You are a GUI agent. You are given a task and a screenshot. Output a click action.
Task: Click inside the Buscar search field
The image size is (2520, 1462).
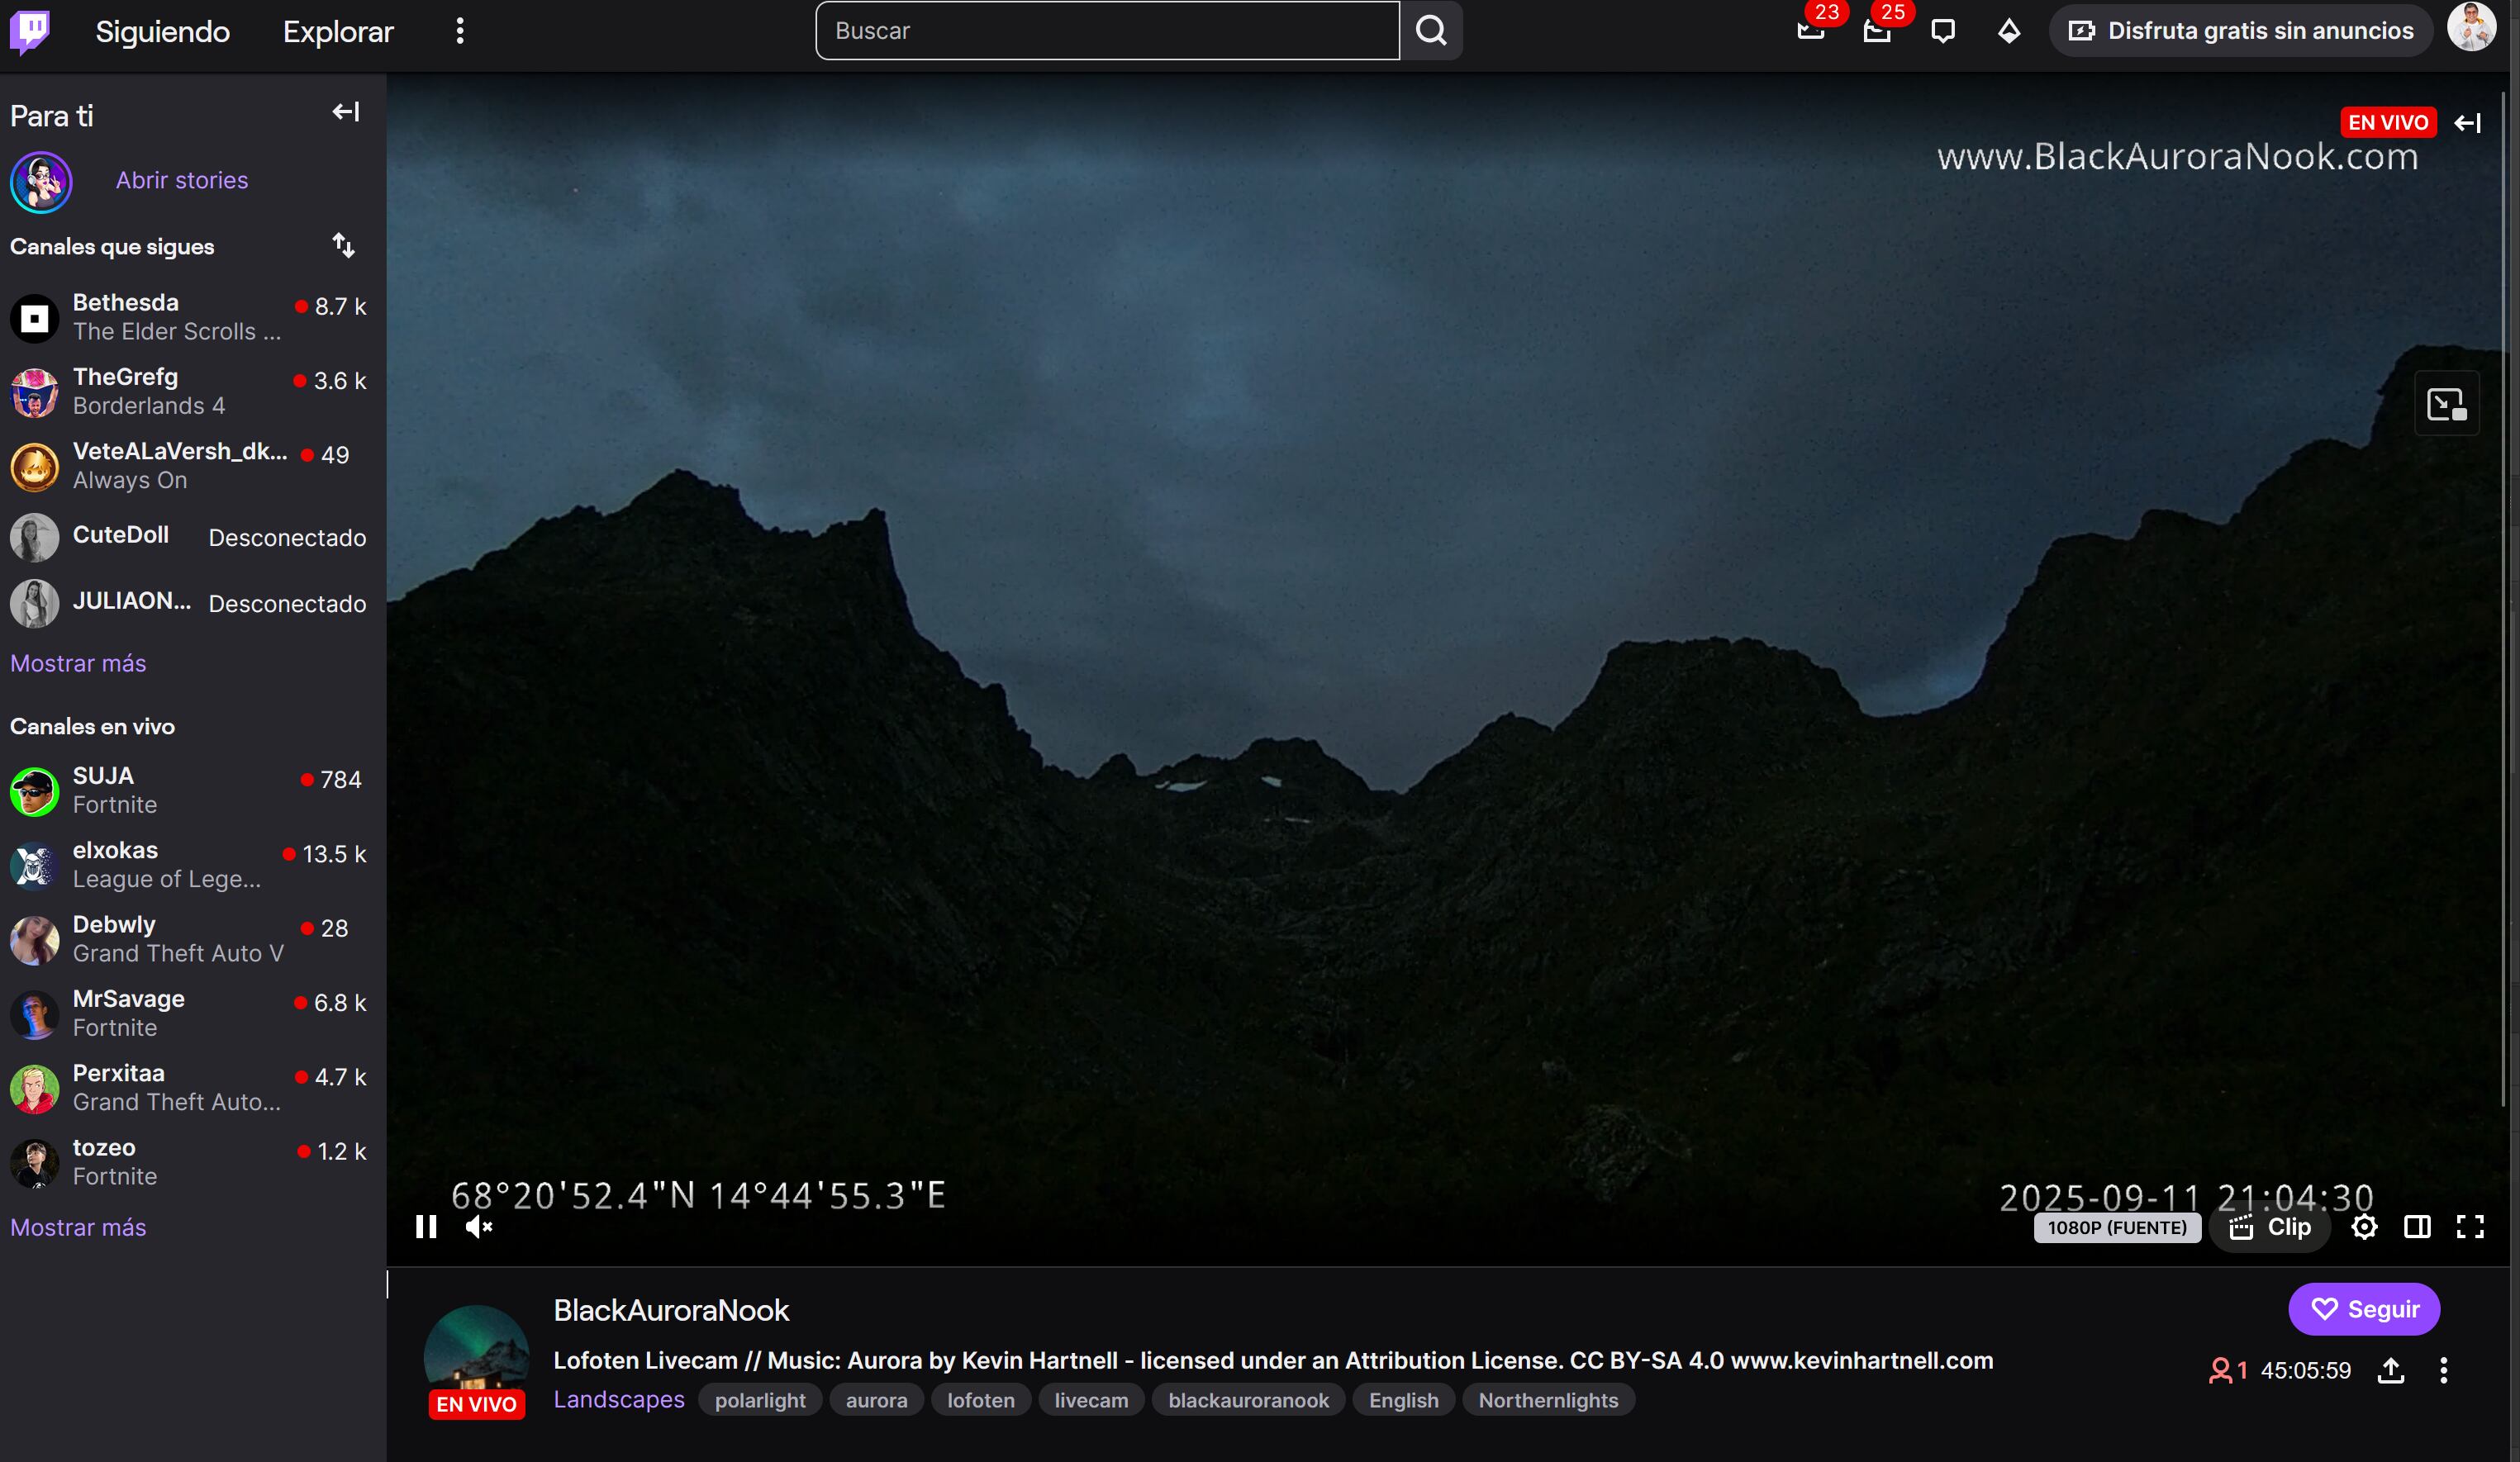1107,31
